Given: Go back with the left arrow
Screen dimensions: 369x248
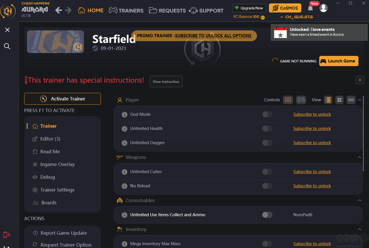Looking at the screenshot, I should tap(59, 10).
